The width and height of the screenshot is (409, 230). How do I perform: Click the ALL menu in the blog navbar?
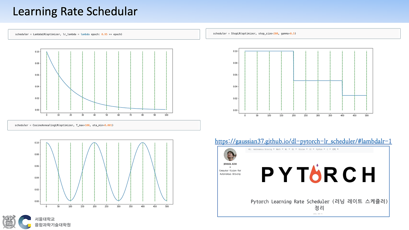(x=250, y=149)
